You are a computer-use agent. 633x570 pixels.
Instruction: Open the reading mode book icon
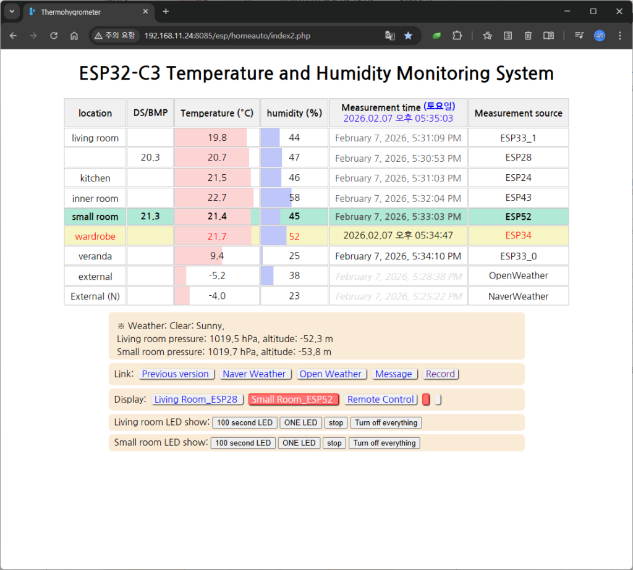(x=548, y=36)
